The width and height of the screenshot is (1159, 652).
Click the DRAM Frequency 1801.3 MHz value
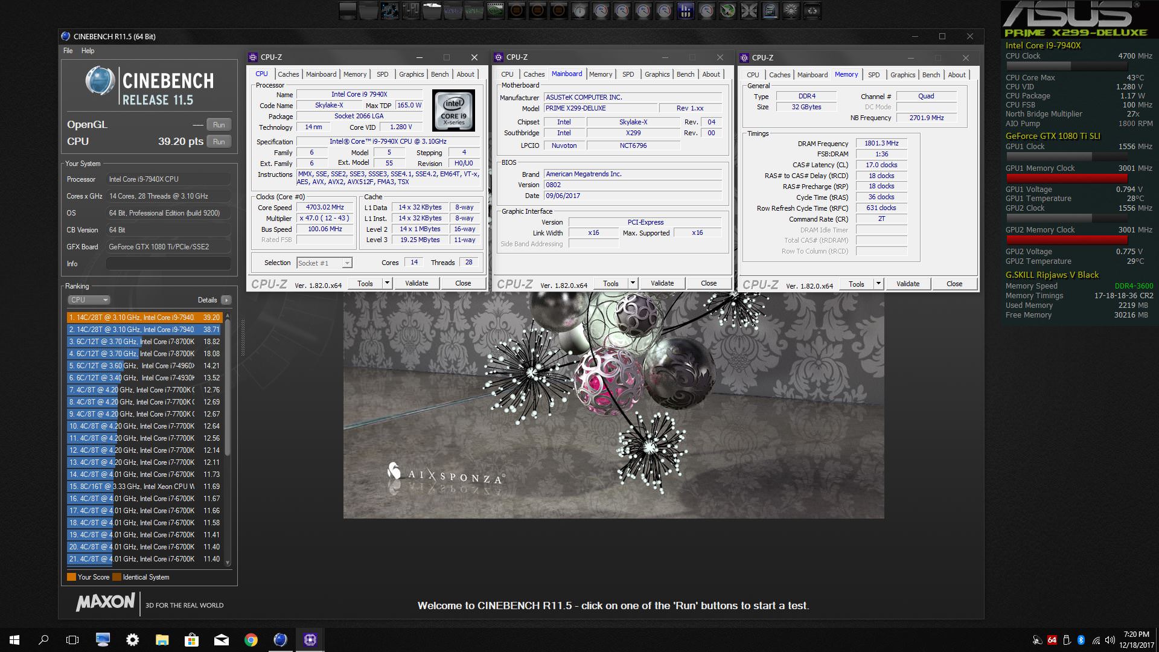(881, 144)
